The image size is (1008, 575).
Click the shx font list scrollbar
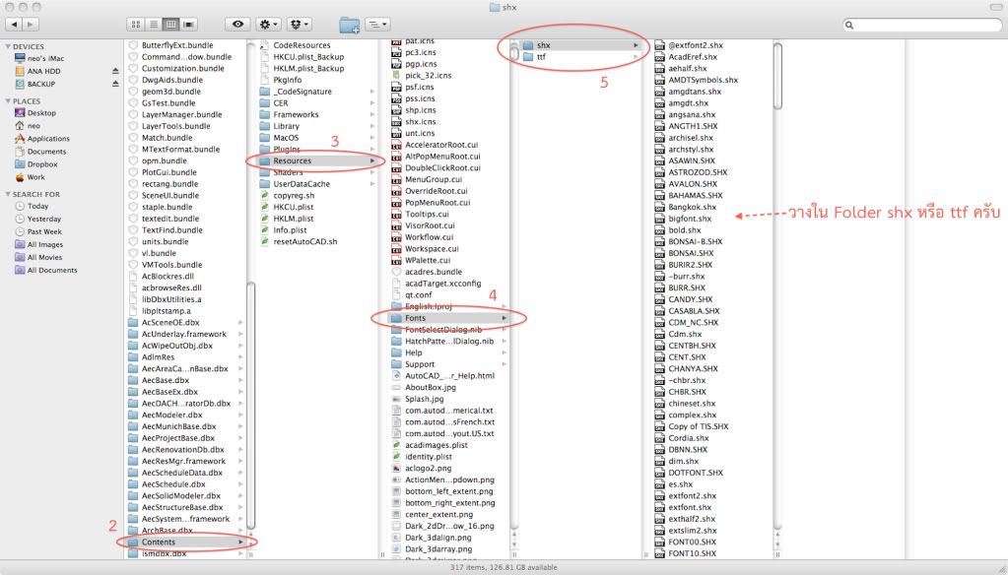tap(777, 76)
